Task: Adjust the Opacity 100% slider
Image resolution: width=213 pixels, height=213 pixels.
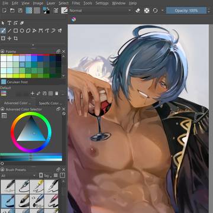Action: (186, 11)
